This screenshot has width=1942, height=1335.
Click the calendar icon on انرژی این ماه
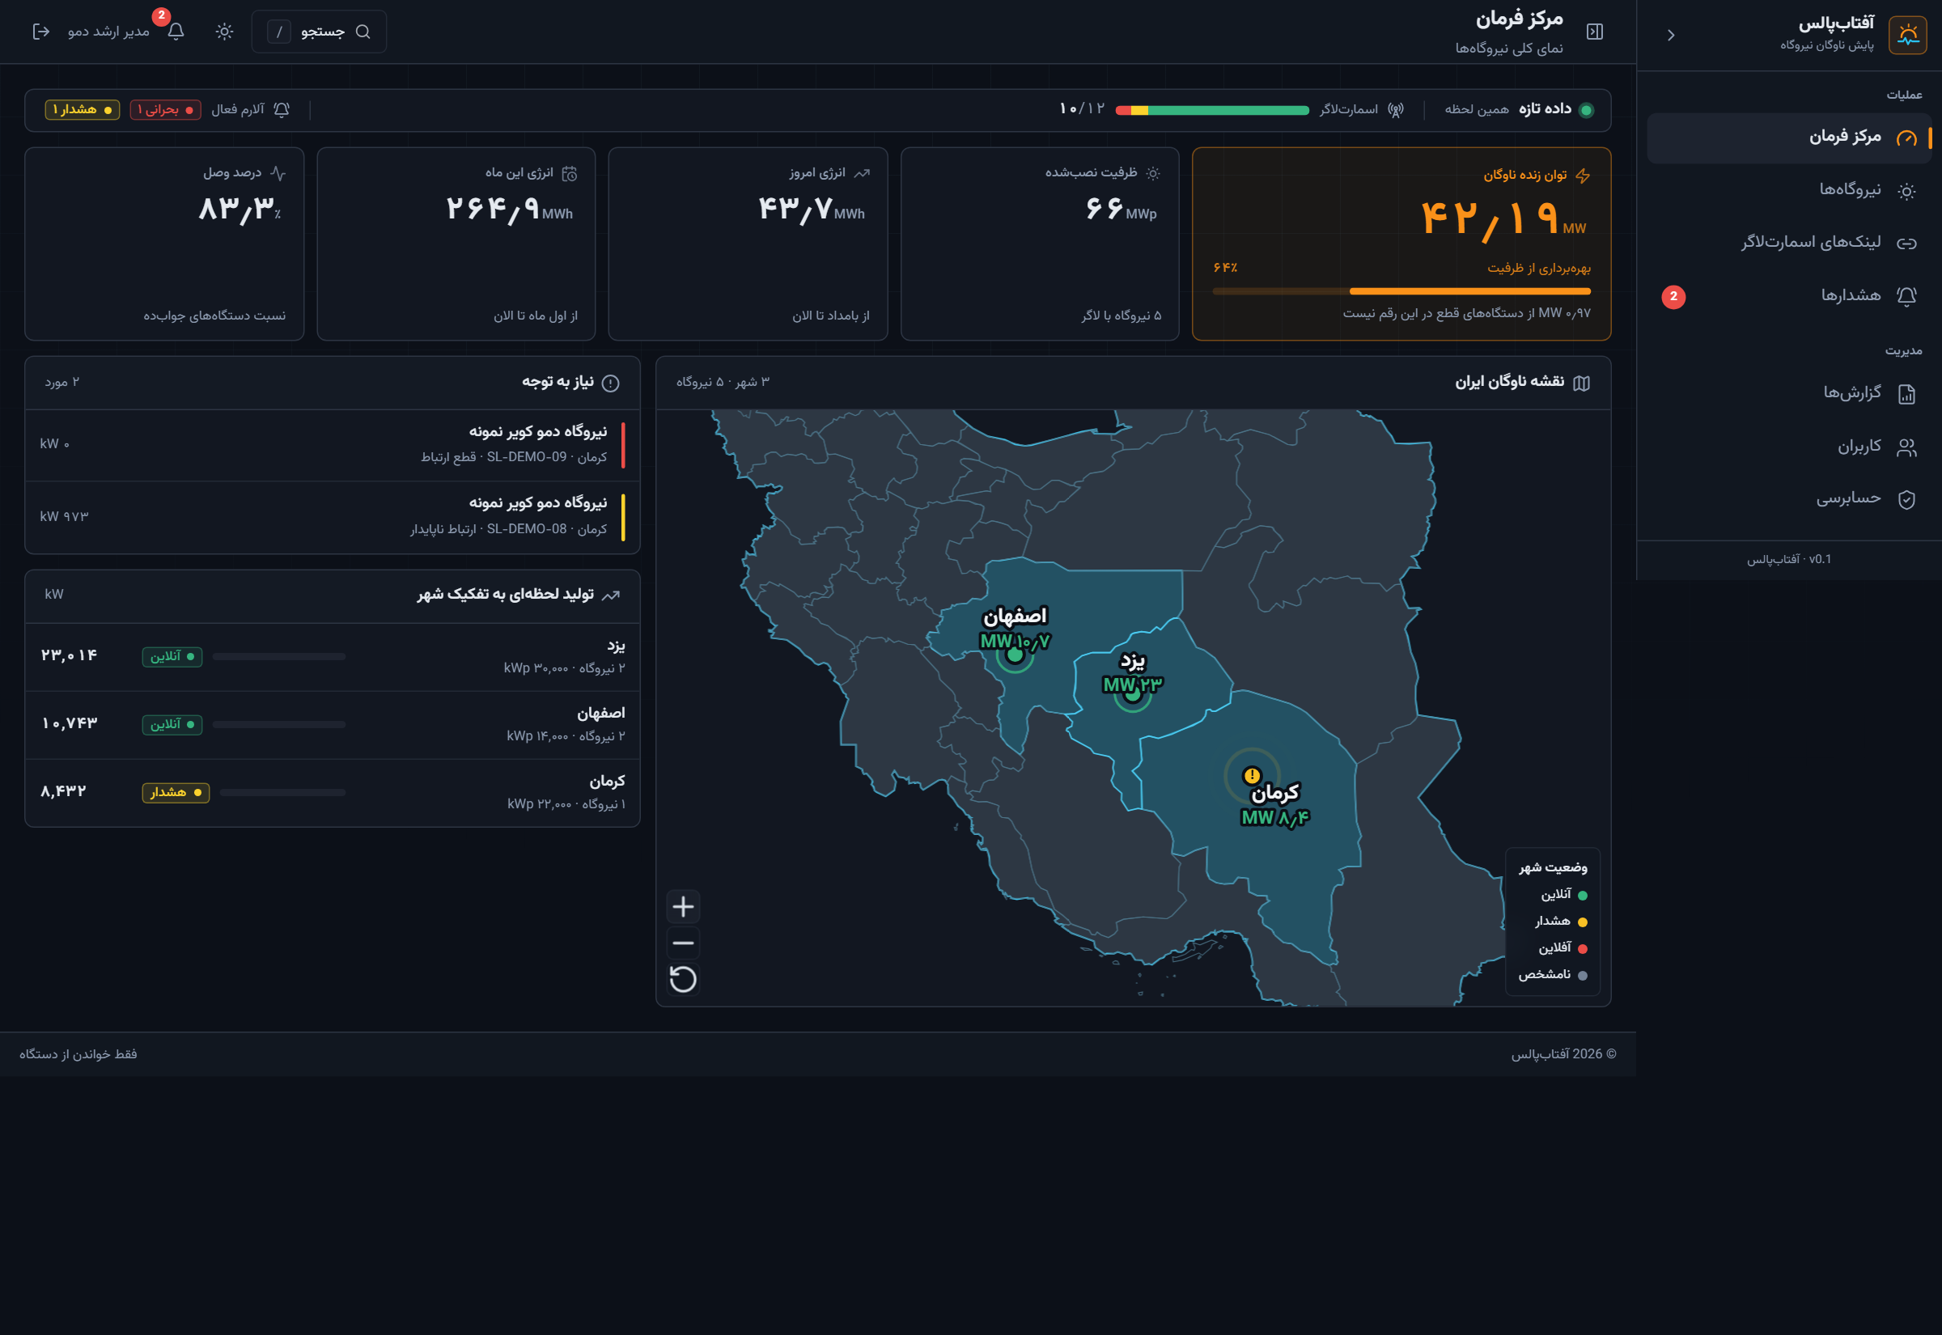(570, 173)
